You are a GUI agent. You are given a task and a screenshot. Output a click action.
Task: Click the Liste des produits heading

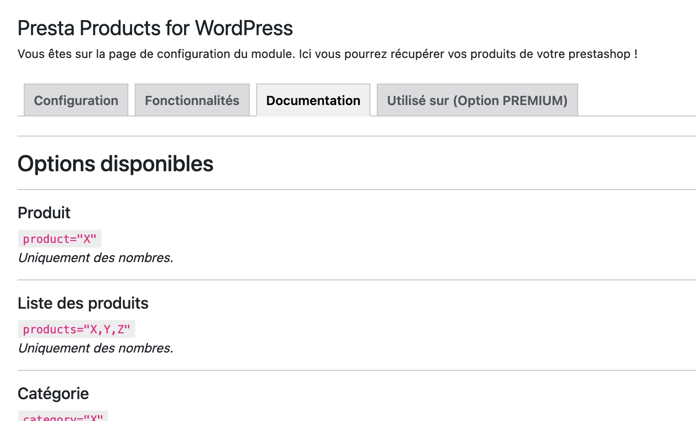coord(83,303)
